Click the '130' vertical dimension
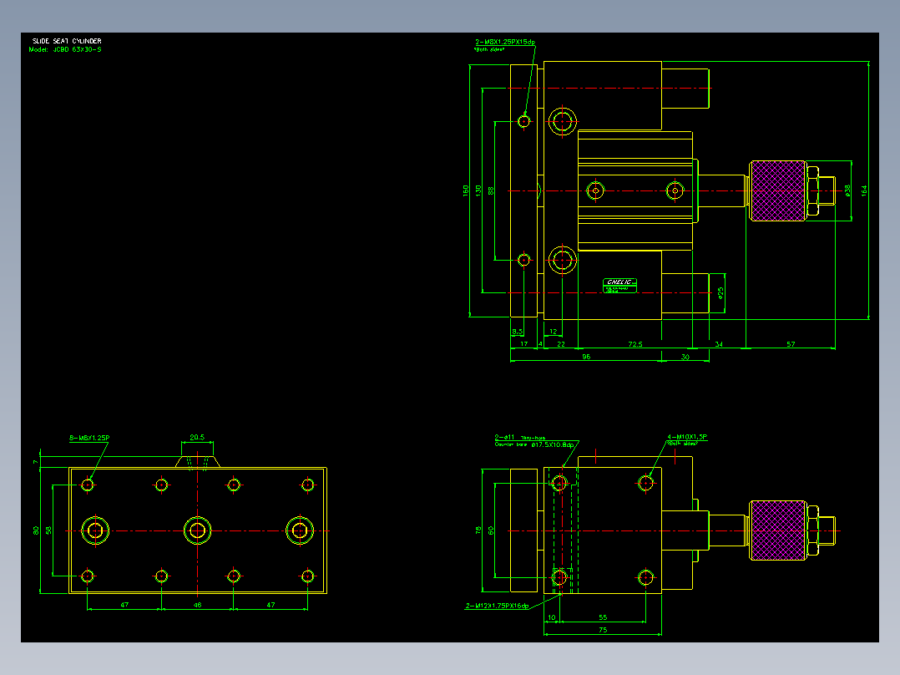Viewport: 900px width, 675px height. point(478,190)
